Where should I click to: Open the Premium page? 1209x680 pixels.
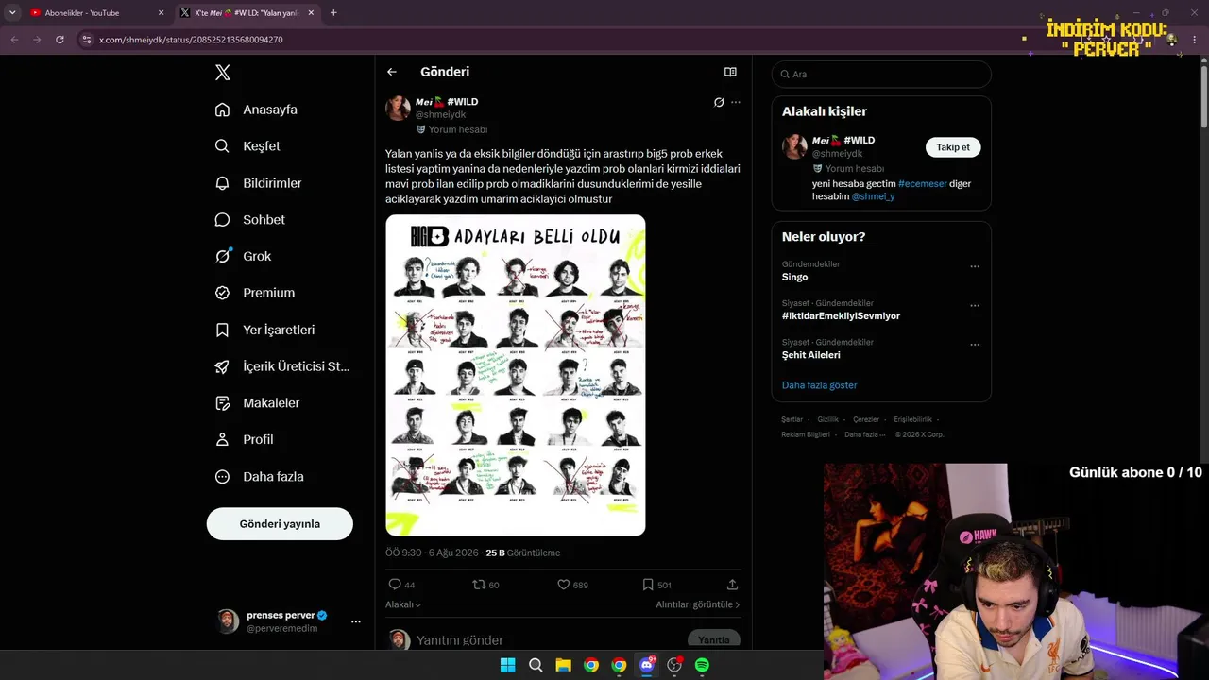254,293
